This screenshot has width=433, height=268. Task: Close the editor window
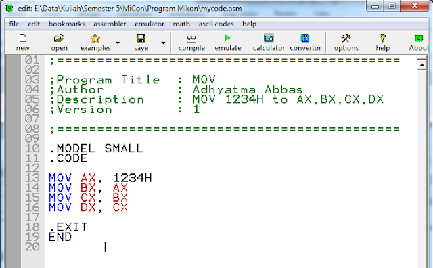(415, 6)
